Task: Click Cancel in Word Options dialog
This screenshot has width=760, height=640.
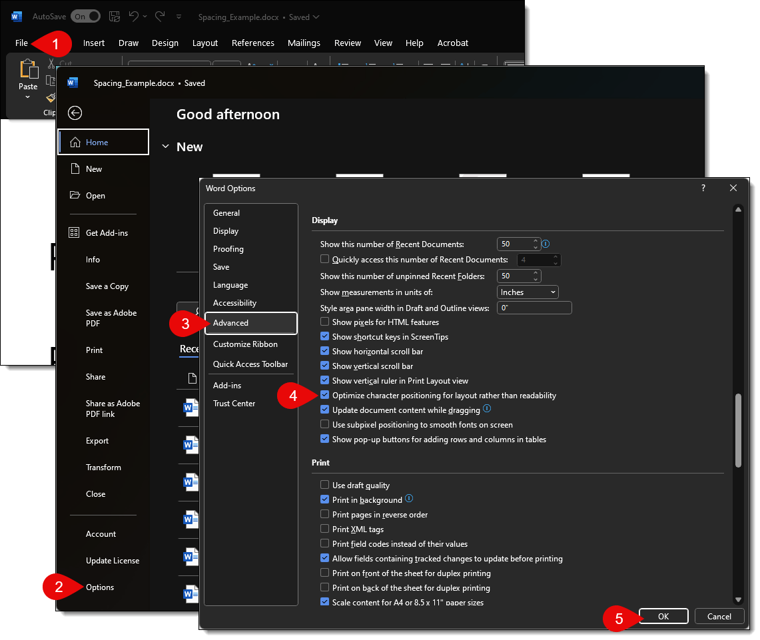Action: (719, 616)
